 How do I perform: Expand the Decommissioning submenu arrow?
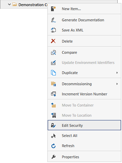tap(117, 84)
